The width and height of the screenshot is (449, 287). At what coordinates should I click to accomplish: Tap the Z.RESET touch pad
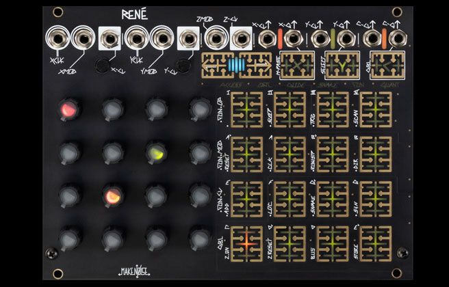tap(290, 244)
